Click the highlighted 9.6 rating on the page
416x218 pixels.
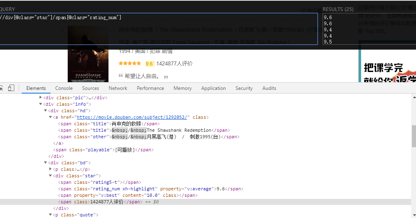tap(149, 64)
